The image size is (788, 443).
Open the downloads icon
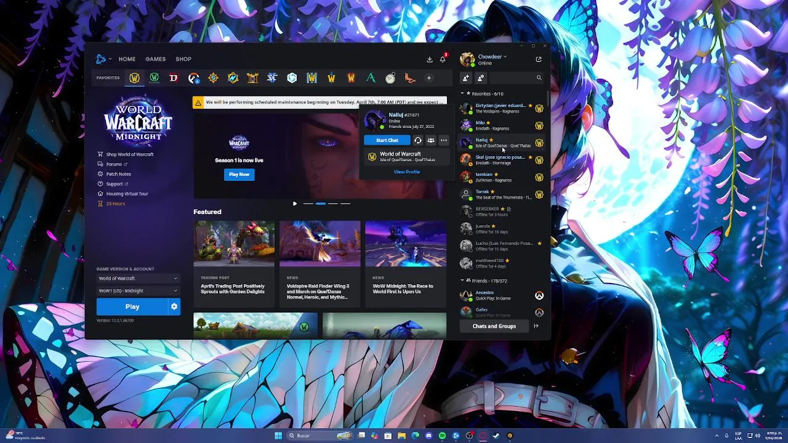(430, 59)
